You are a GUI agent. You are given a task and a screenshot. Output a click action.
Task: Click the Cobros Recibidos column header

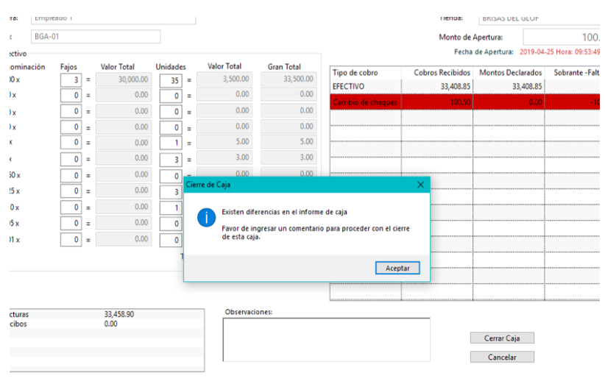tap(437, 73)
